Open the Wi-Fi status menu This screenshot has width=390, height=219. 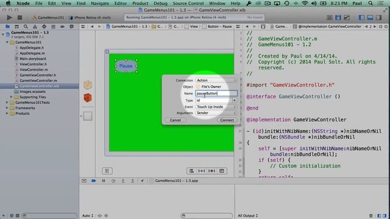pyautogui.click(x=305, y=3)
